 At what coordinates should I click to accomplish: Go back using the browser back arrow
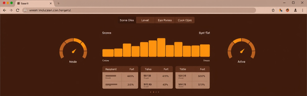[4, 10]
